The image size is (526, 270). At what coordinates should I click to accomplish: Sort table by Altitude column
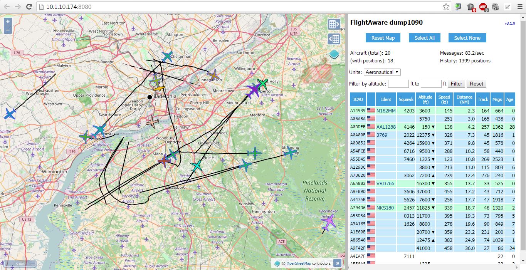pos(425,99)
